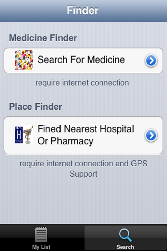167x251 pixels.
Task: Click the blue hospital H sign icon
Action: [19, 135]
